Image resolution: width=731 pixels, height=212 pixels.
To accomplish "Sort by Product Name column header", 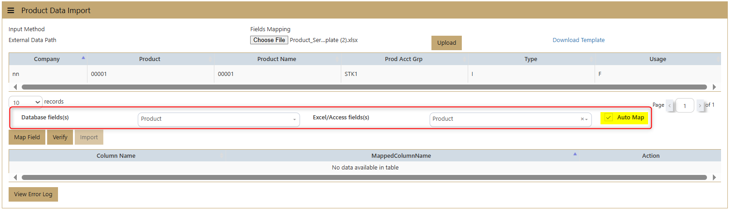I will coord(277,59).
